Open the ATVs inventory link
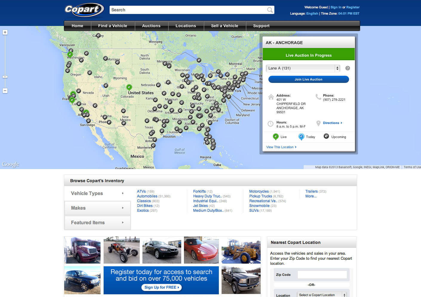The height and width of the screenshot is (297, 421). coord(141,191)
